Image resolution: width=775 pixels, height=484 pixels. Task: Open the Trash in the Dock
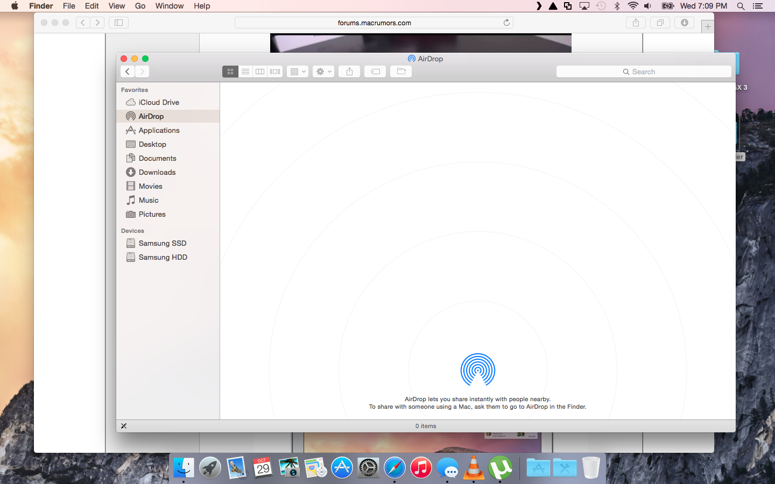591,468
